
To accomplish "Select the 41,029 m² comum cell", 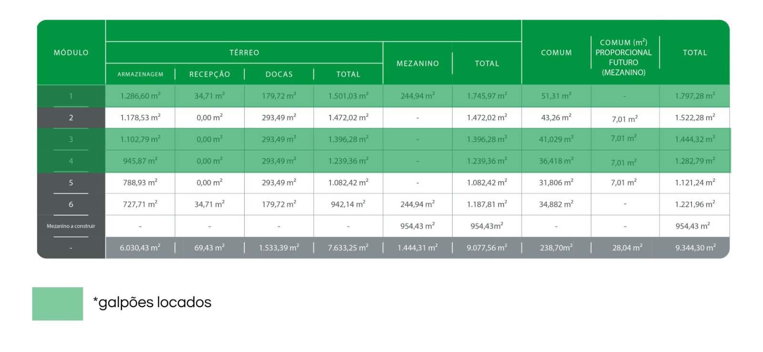I will tap(556, 139).
